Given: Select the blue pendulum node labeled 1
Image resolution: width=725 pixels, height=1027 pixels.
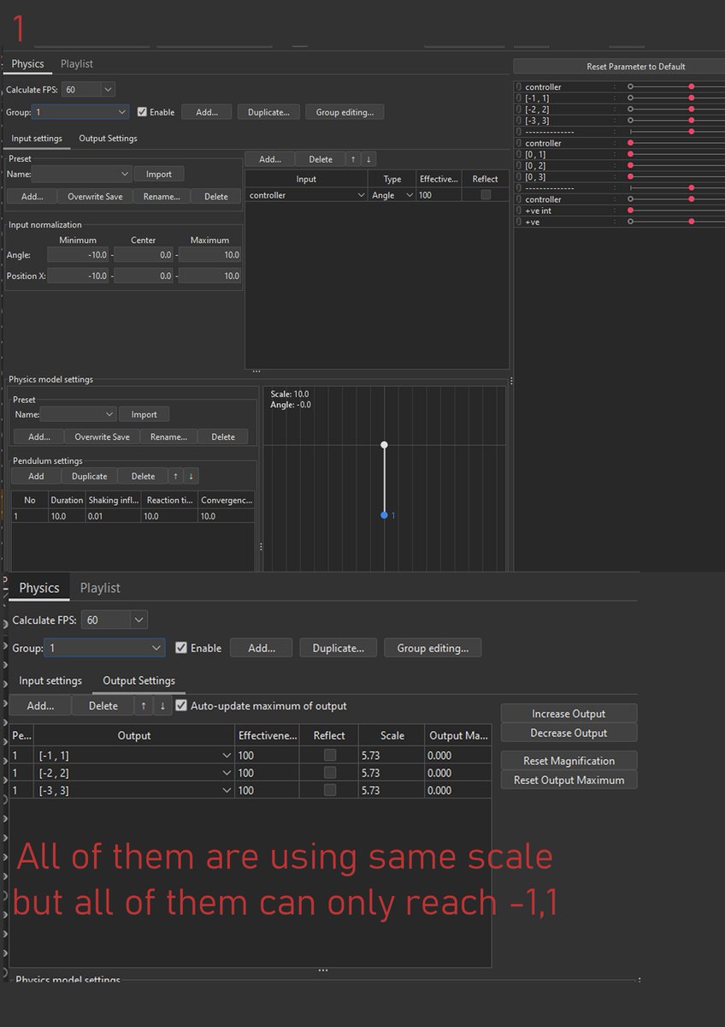Looking at the screenshot, I should (385, 515).
